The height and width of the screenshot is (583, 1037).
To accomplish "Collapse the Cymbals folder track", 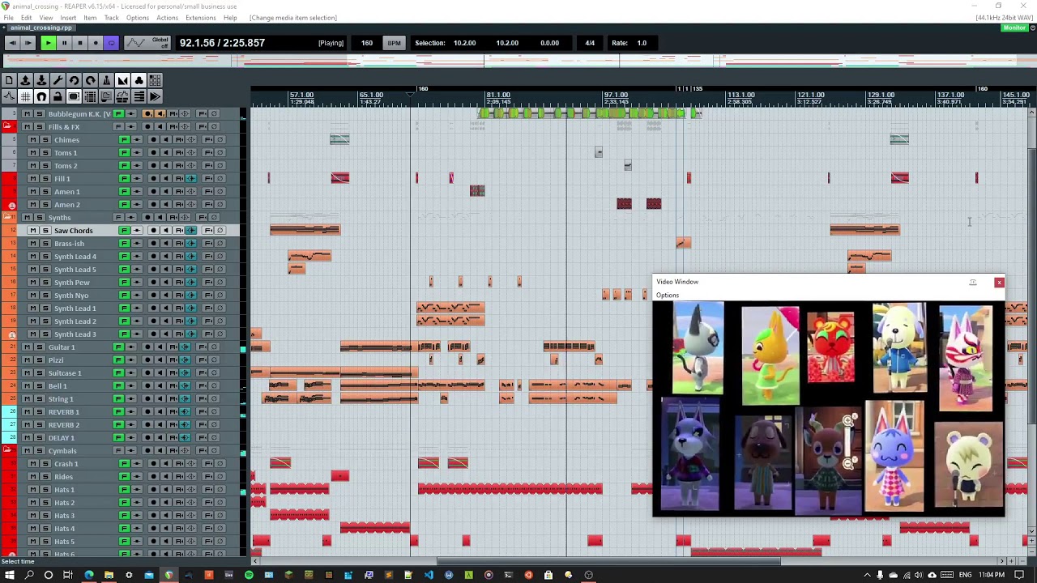I will (7, 451).
